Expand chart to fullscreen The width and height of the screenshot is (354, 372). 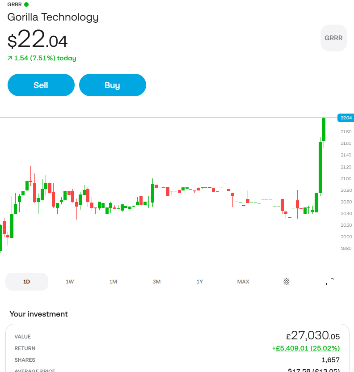pyautogui.click(x=330, y=282)
